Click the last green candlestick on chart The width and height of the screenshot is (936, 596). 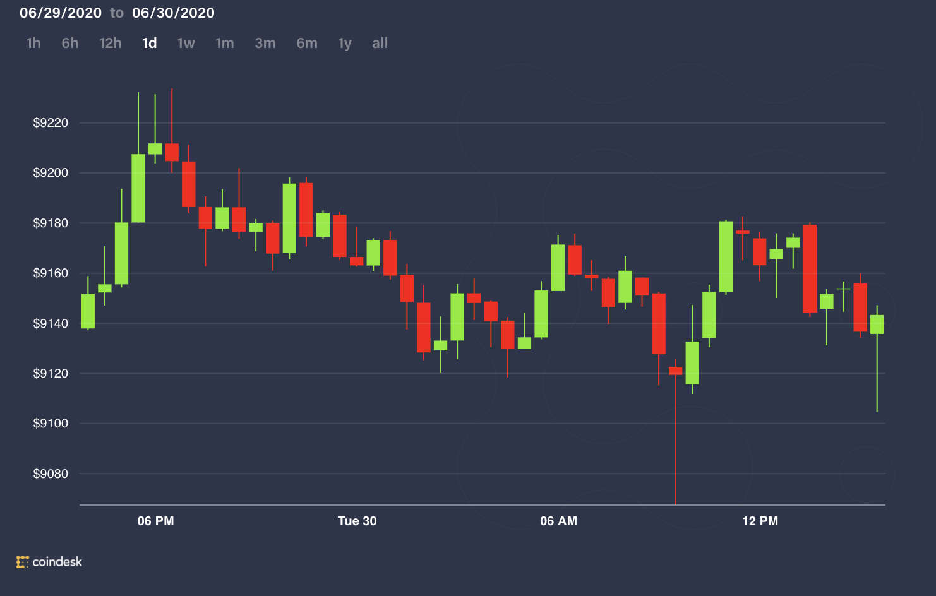(x=877, y=325)
